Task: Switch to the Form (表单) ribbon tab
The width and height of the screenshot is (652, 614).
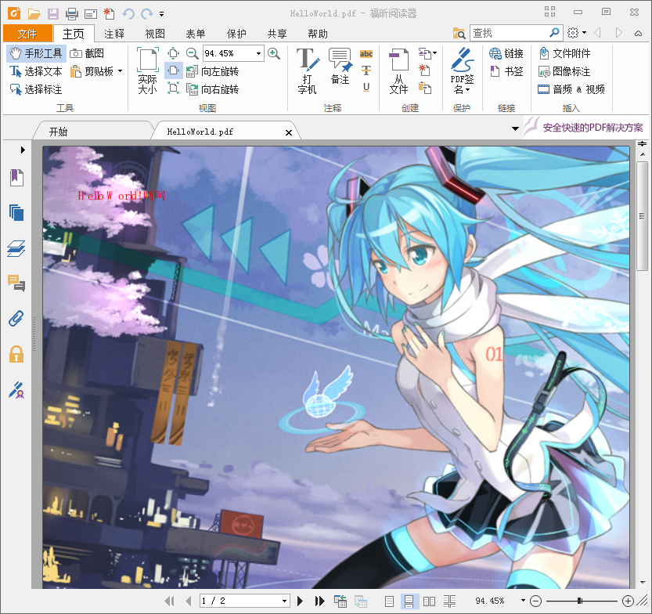Action: 196,34
